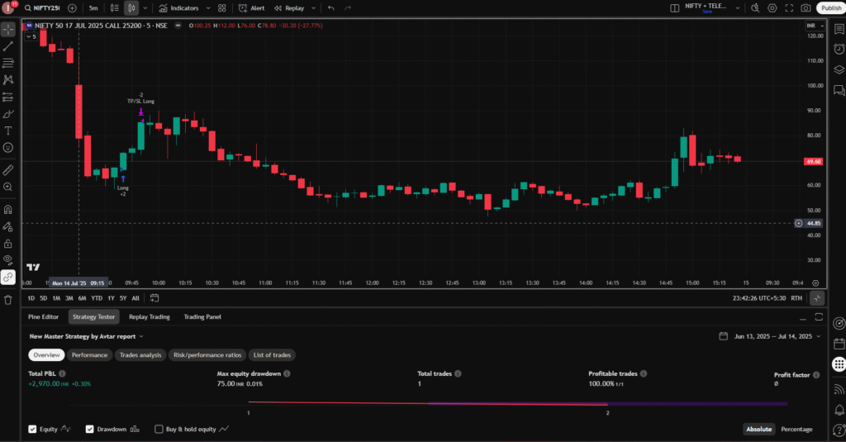Open the chart candles style selector
Viewport: 846px width, 442px height.
point(131,8)
